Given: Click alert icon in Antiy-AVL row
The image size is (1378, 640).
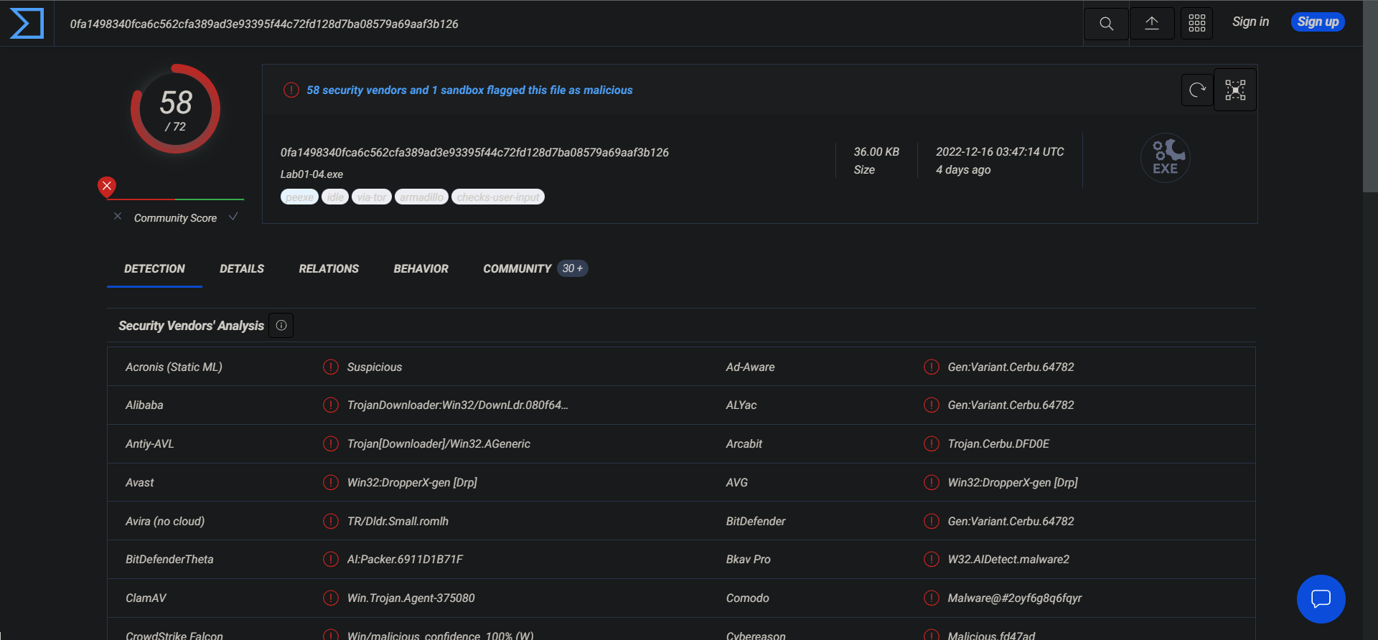Looking at the screenshot, I should click(331, 444).
